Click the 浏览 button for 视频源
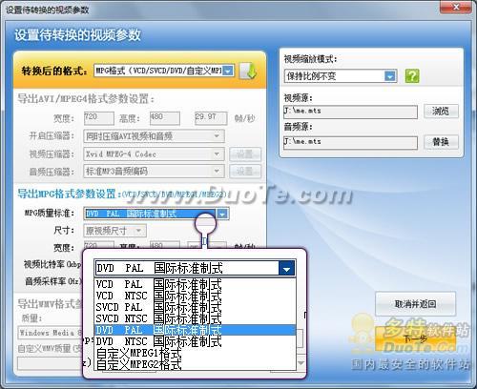477x389 pixels. coord(441,111)
